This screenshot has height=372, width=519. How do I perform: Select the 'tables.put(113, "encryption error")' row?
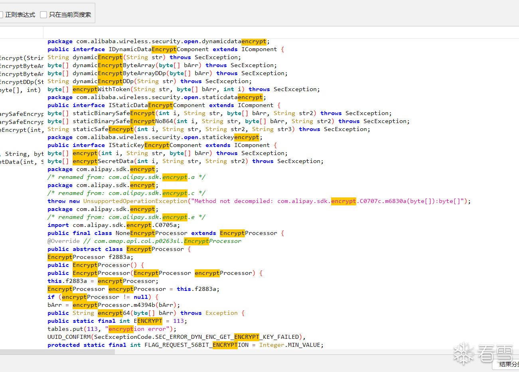(x=112, y=329)
